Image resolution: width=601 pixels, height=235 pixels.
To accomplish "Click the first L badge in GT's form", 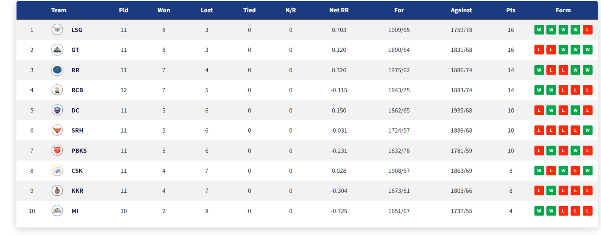I will [x=539, y=50].
